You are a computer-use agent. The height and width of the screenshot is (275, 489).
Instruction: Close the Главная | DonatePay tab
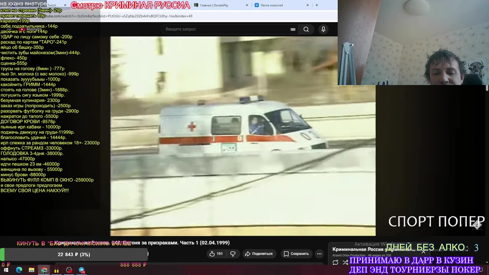coord(247,5)
